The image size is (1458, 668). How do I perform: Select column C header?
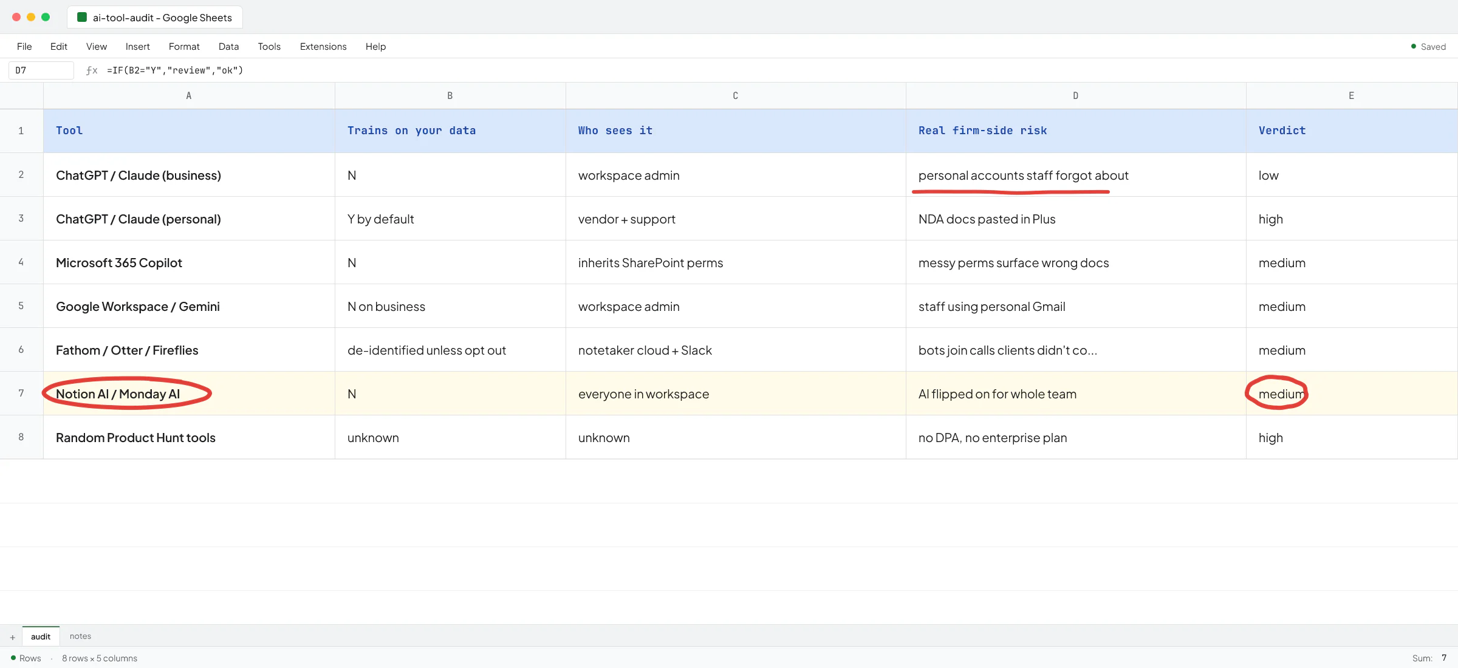(x=736, y=96)
